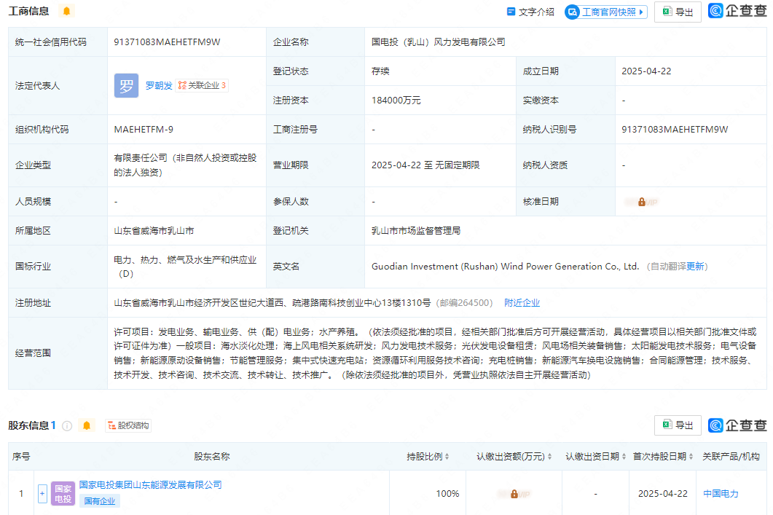
Task: Click the VIP lock on 核准日期
Action: [641, 202]
